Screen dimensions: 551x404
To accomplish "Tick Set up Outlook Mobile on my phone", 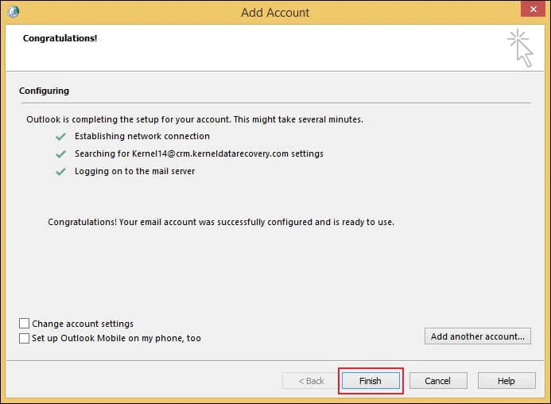I will point(25,338).
